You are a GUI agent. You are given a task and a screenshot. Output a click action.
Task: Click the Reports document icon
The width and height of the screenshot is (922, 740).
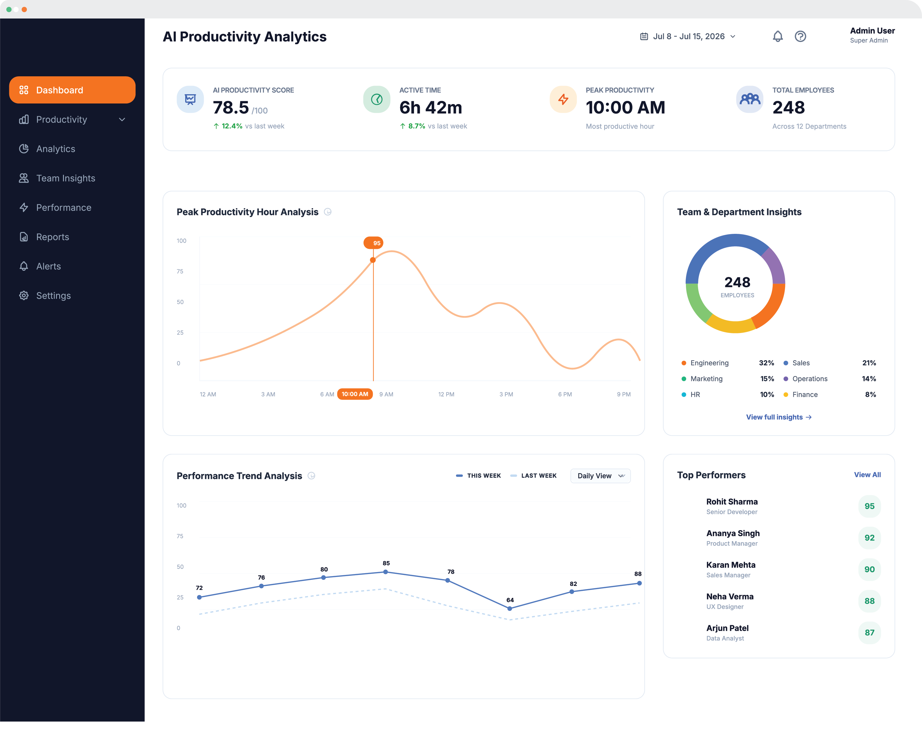click(24, 237)
